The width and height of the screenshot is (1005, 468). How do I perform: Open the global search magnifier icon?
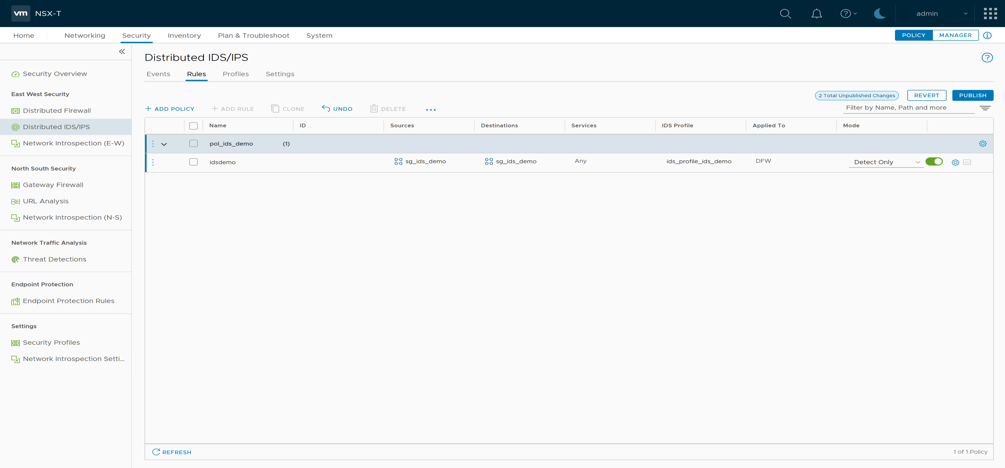point(785,14)
